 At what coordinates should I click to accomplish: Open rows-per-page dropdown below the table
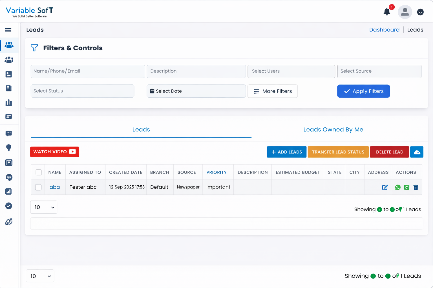(44, 207)
